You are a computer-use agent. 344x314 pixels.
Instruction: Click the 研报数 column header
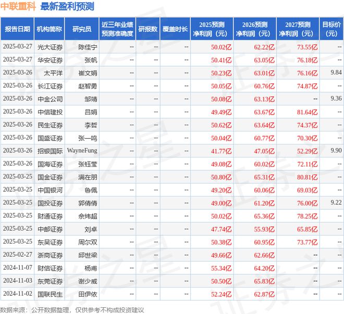(x=148, y=29)
